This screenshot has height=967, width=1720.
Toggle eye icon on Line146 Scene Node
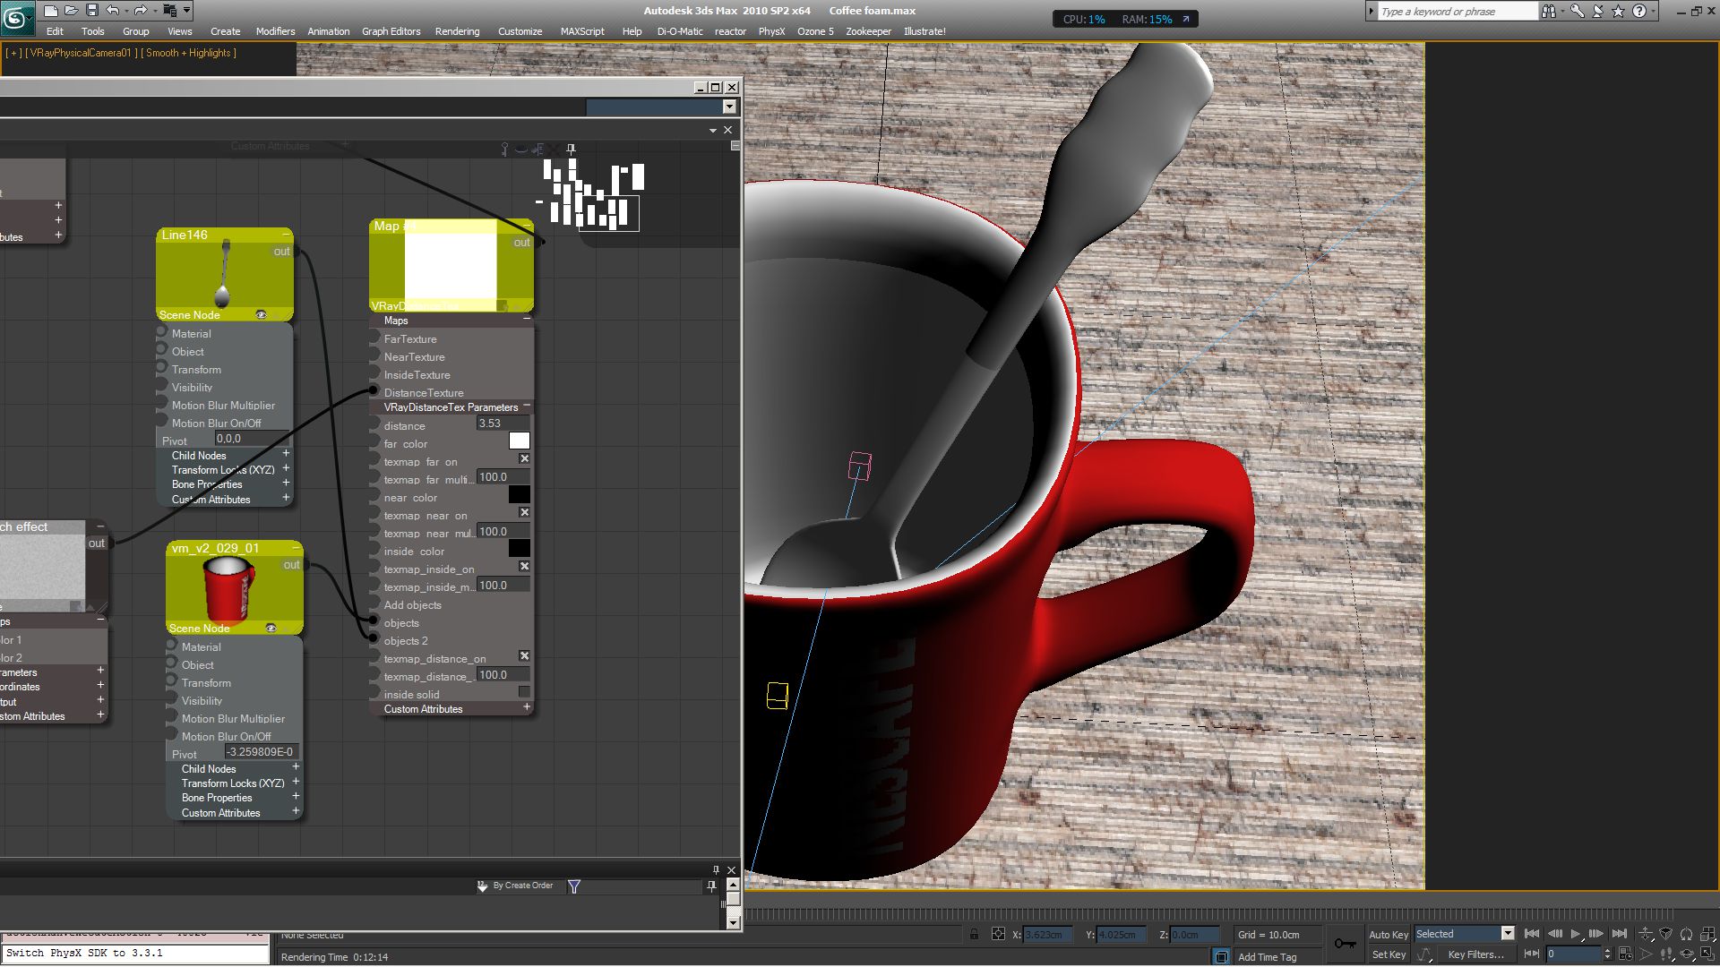[261, 315]
